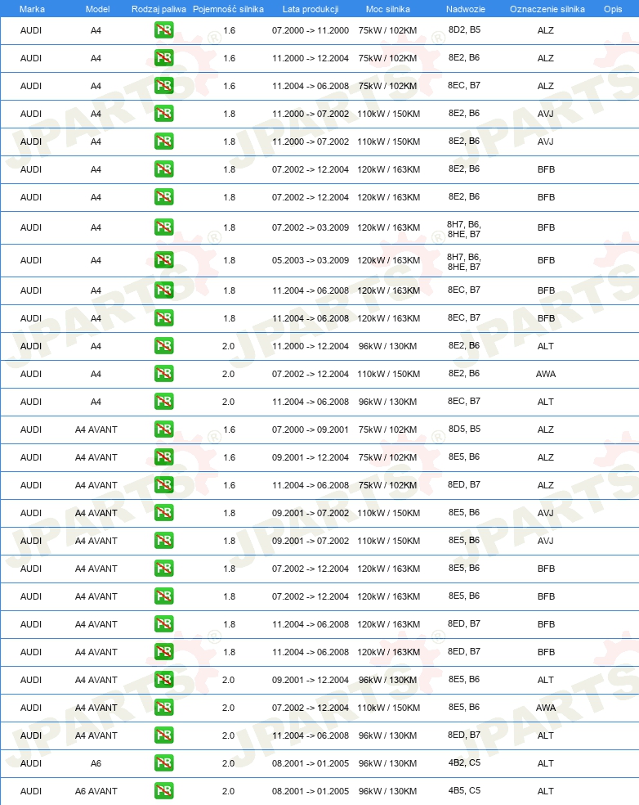
Task: Click fuel icon in A4 AVANT 1.6 8ED, B7 row
Action: click(163, 484)
